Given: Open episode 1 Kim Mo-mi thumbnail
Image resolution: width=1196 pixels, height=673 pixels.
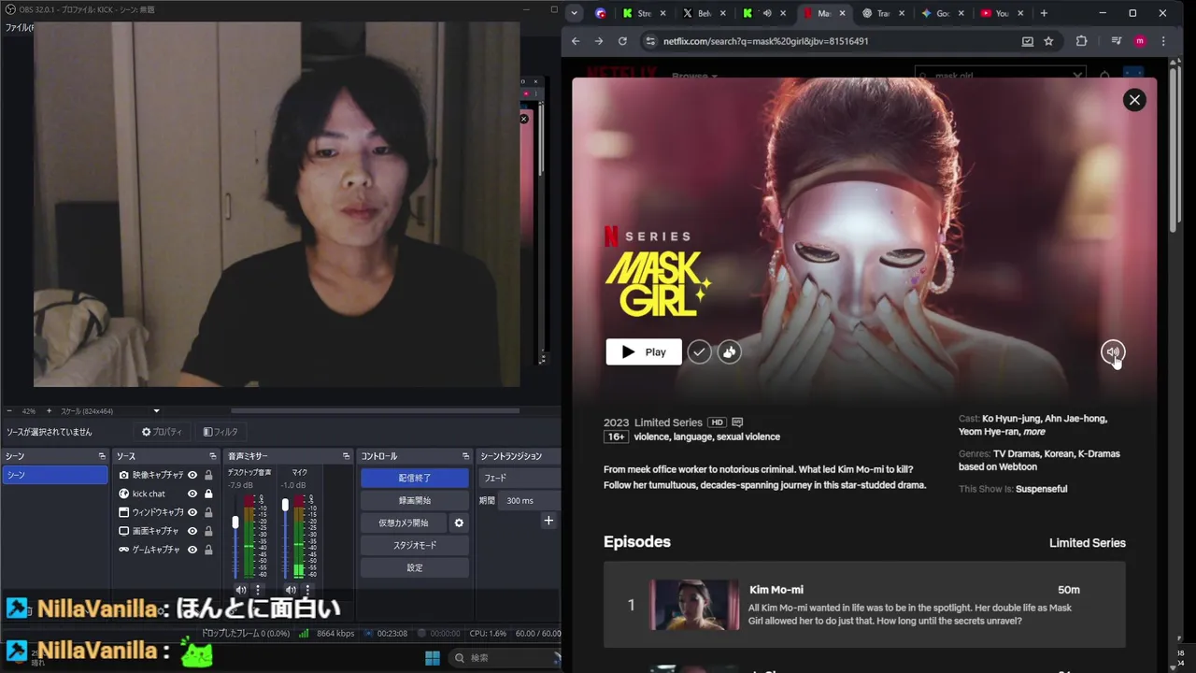Looking at the screenshot, I should [x=694, y=605].
